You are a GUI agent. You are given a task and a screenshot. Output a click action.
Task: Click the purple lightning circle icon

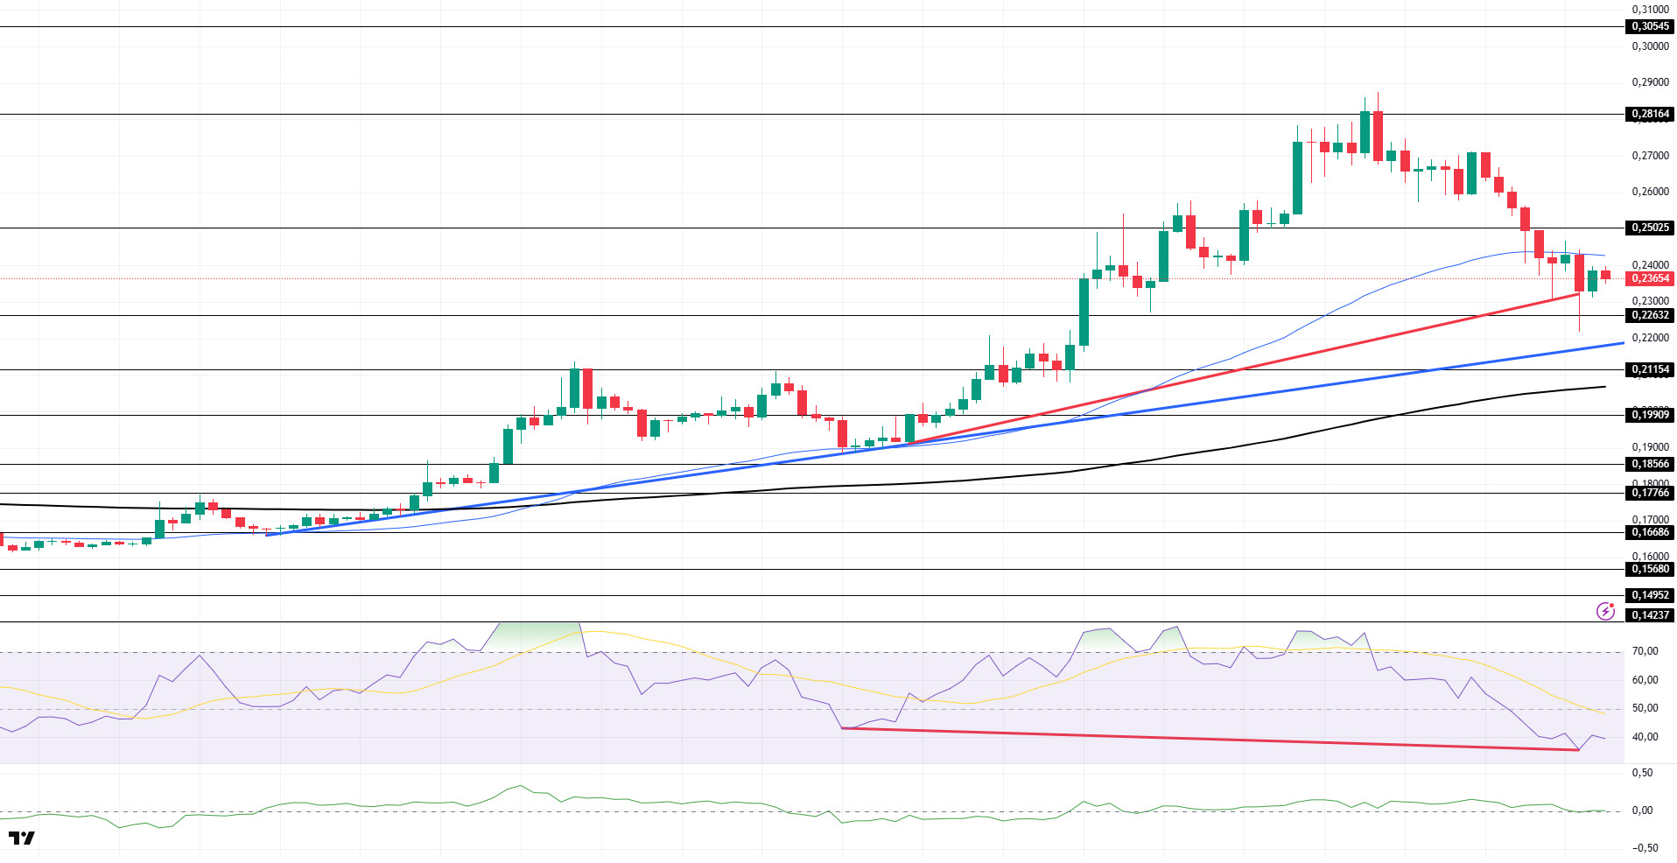(1605, 611)
